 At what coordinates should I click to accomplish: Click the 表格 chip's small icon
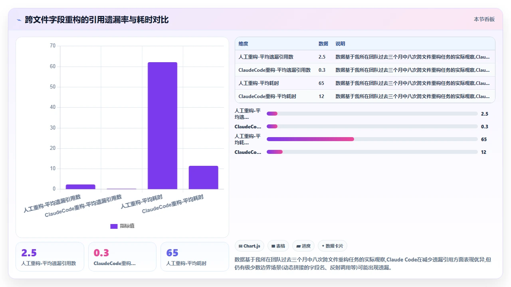273,246
